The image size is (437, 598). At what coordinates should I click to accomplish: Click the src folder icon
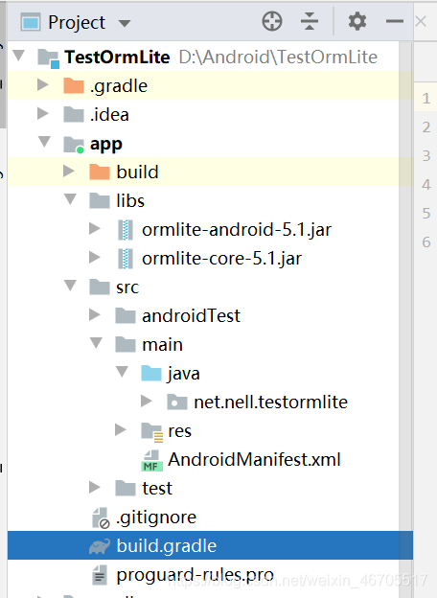tap(100, 287)
